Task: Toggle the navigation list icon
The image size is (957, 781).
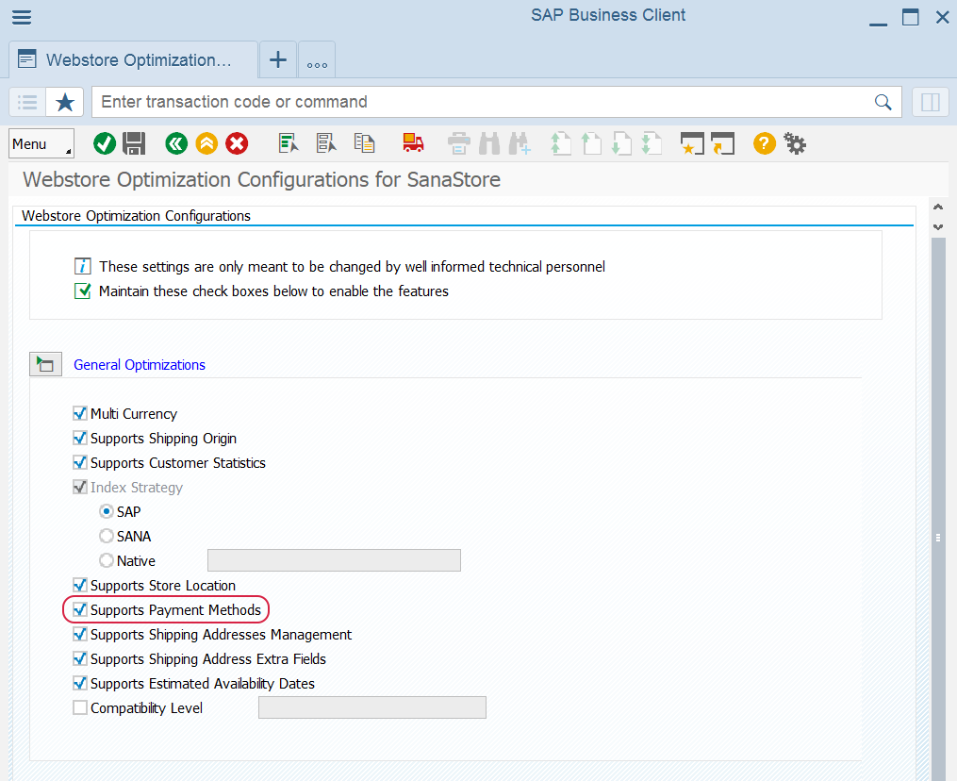Action: point(27,102)
